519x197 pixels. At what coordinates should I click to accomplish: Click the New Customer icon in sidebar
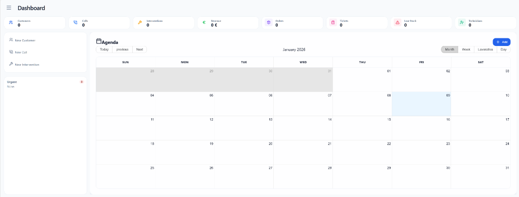click(x=11, y=40)
